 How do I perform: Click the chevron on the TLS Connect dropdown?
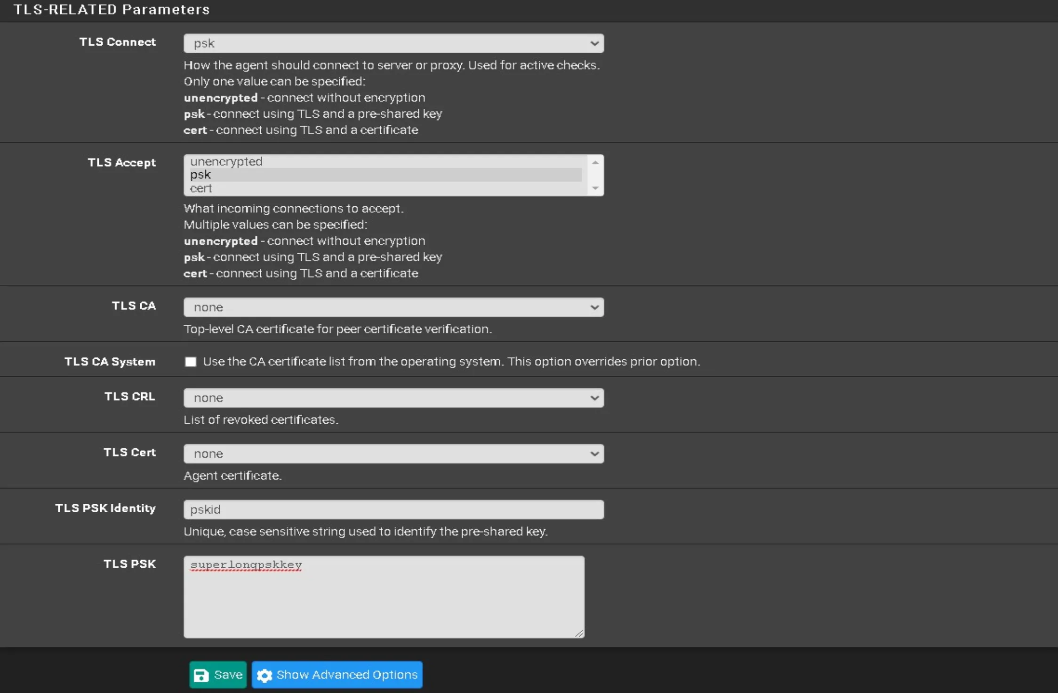click(594, 43)
